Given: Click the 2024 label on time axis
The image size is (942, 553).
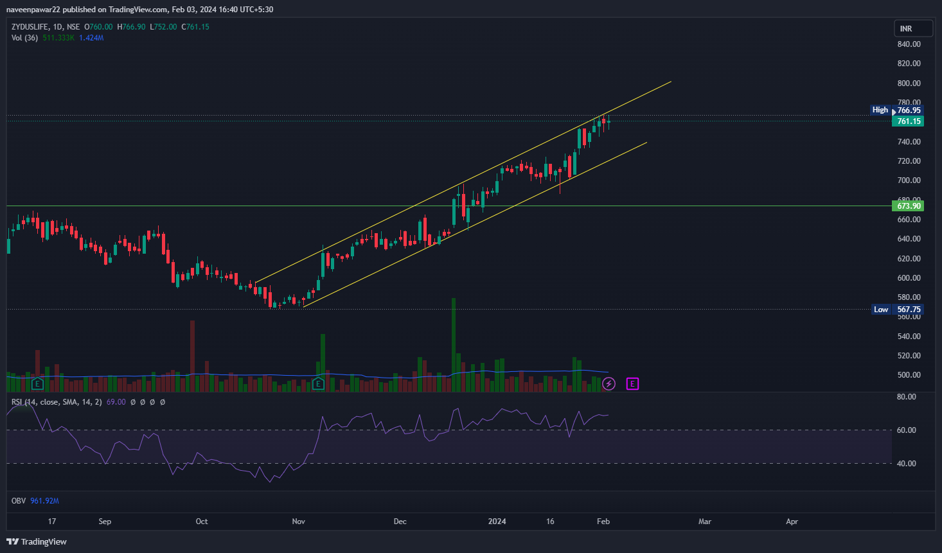Looking at the screenshot, I should [497, 522].
